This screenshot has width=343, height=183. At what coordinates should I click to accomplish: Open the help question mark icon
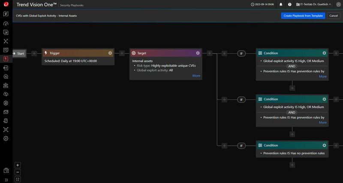(290, 4)
